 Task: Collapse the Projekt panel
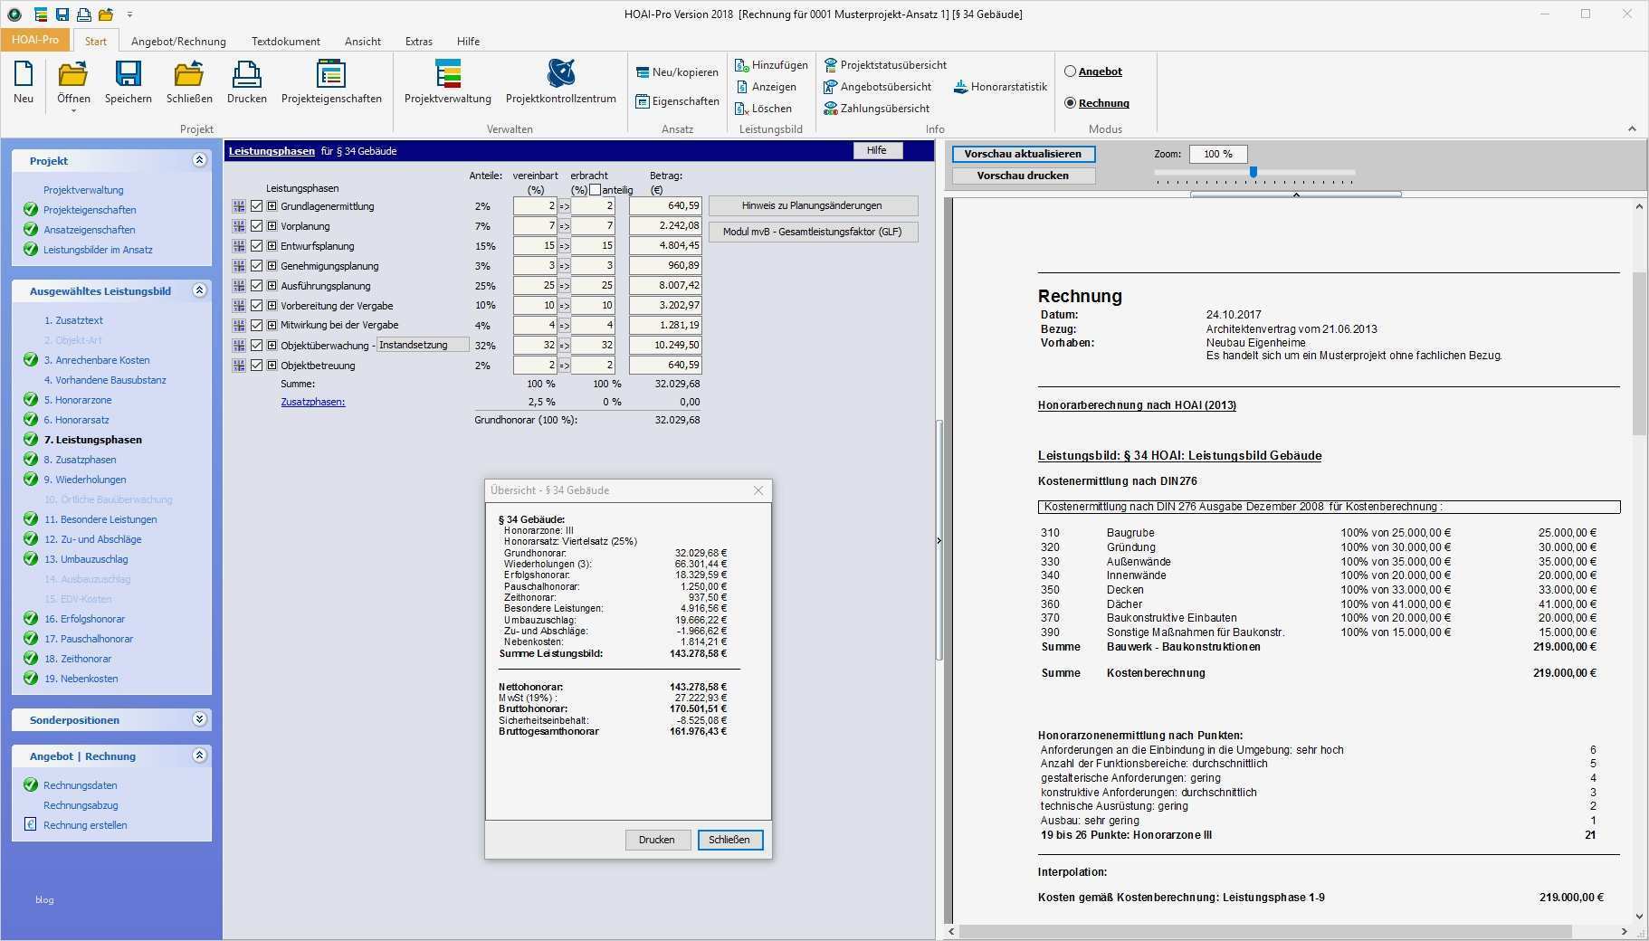tap(201, 160)
